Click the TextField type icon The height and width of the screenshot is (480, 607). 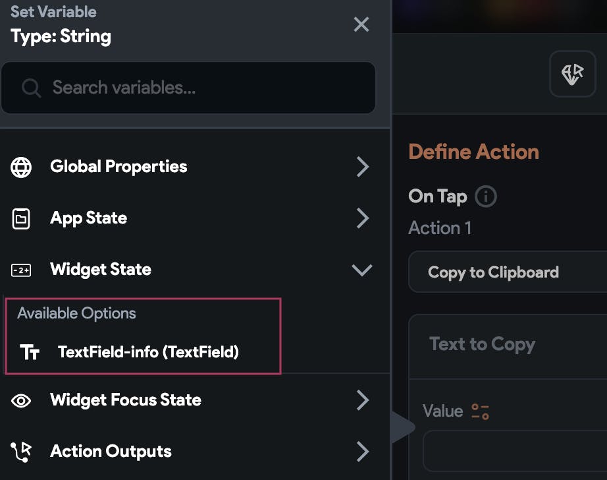(x=30, y=352)
